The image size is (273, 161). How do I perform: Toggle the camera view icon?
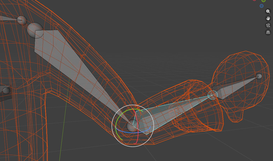268,25
